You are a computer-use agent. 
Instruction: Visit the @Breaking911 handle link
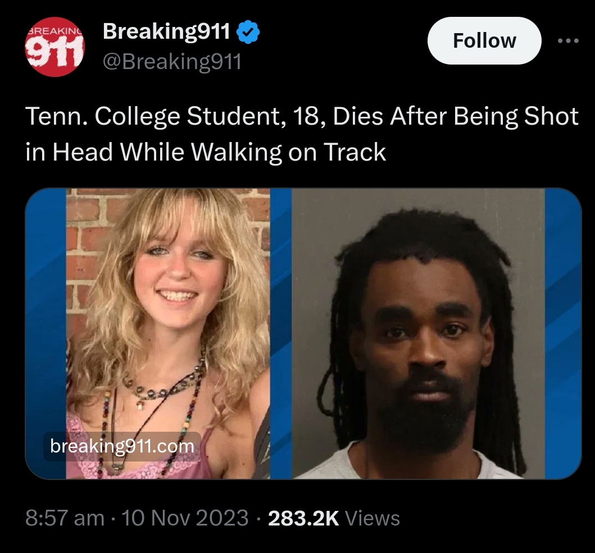tap(172, 61)
